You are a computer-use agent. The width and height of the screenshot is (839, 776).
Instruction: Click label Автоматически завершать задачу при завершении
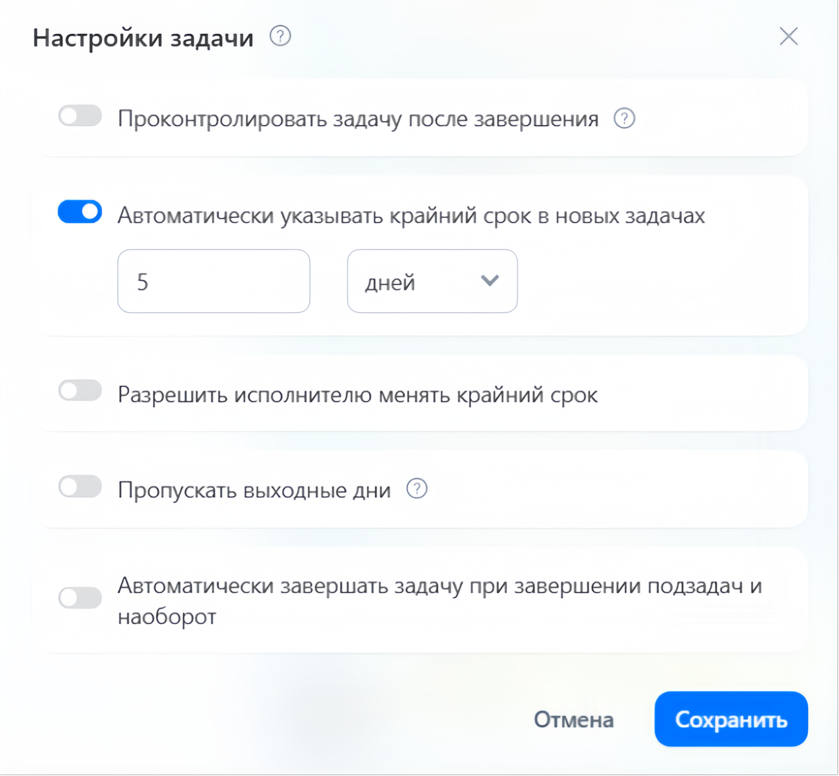click(440, 601)
